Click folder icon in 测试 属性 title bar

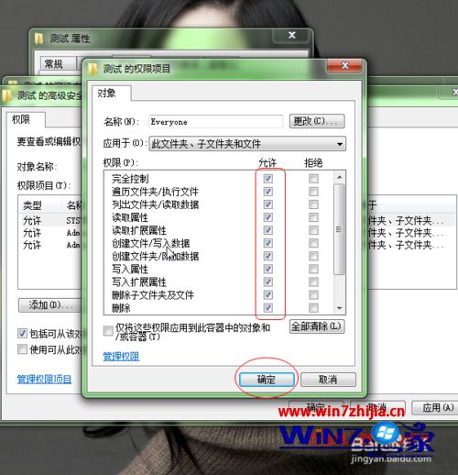point(38,39)
